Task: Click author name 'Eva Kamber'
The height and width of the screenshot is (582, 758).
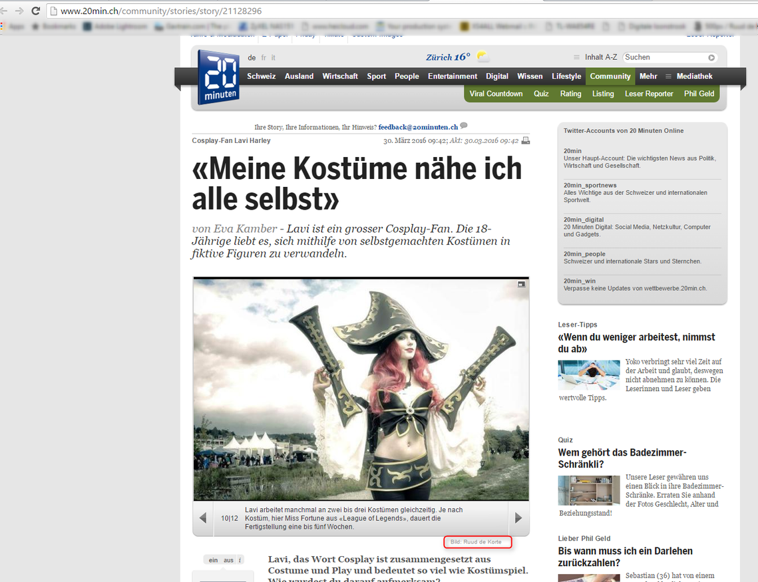Action: 246,228
